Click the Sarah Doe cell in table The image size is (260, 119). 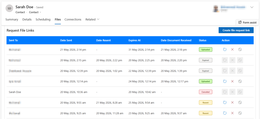(15, 92)
